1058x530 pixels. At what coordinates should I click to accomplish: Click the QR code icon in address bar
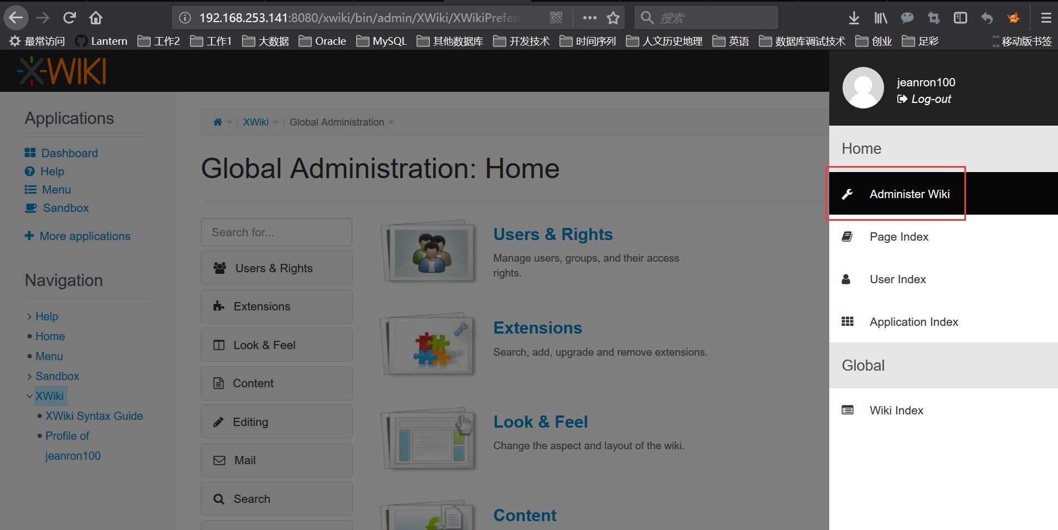point(556,18)
